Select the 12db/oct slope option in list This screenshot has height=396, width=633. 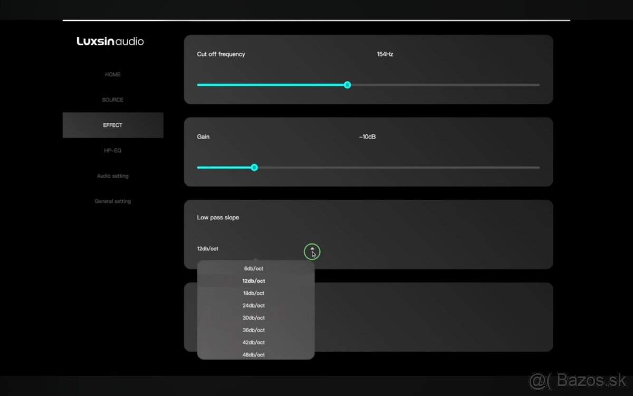coord(254,281)
